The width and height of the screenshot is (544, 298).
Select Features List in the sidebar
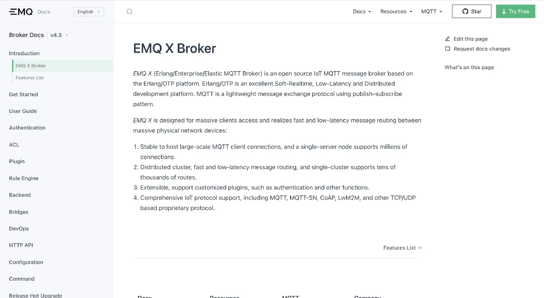pos(30,78)
